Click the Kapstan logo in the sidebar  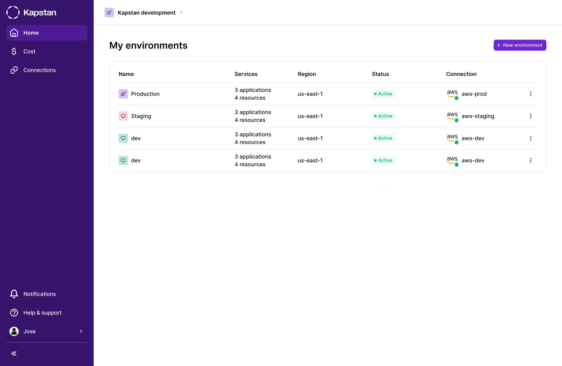tap(31, 12)
